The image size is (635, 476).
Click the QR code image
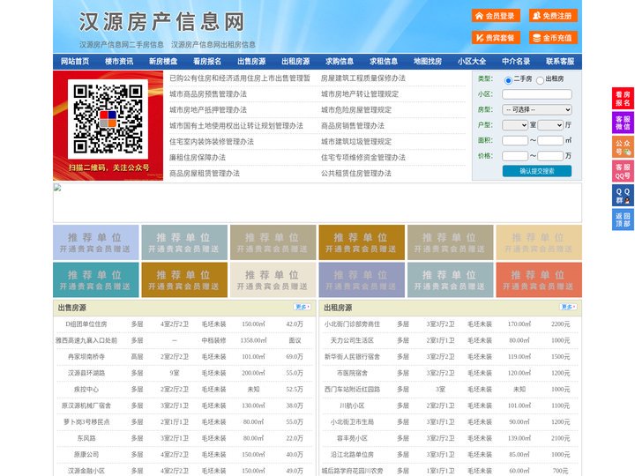(x=108, y=119)
